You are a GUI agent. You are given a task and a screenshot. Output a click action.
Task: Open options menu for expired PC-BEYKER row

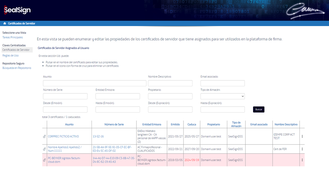pyautogui.click(x=302, y=160)
